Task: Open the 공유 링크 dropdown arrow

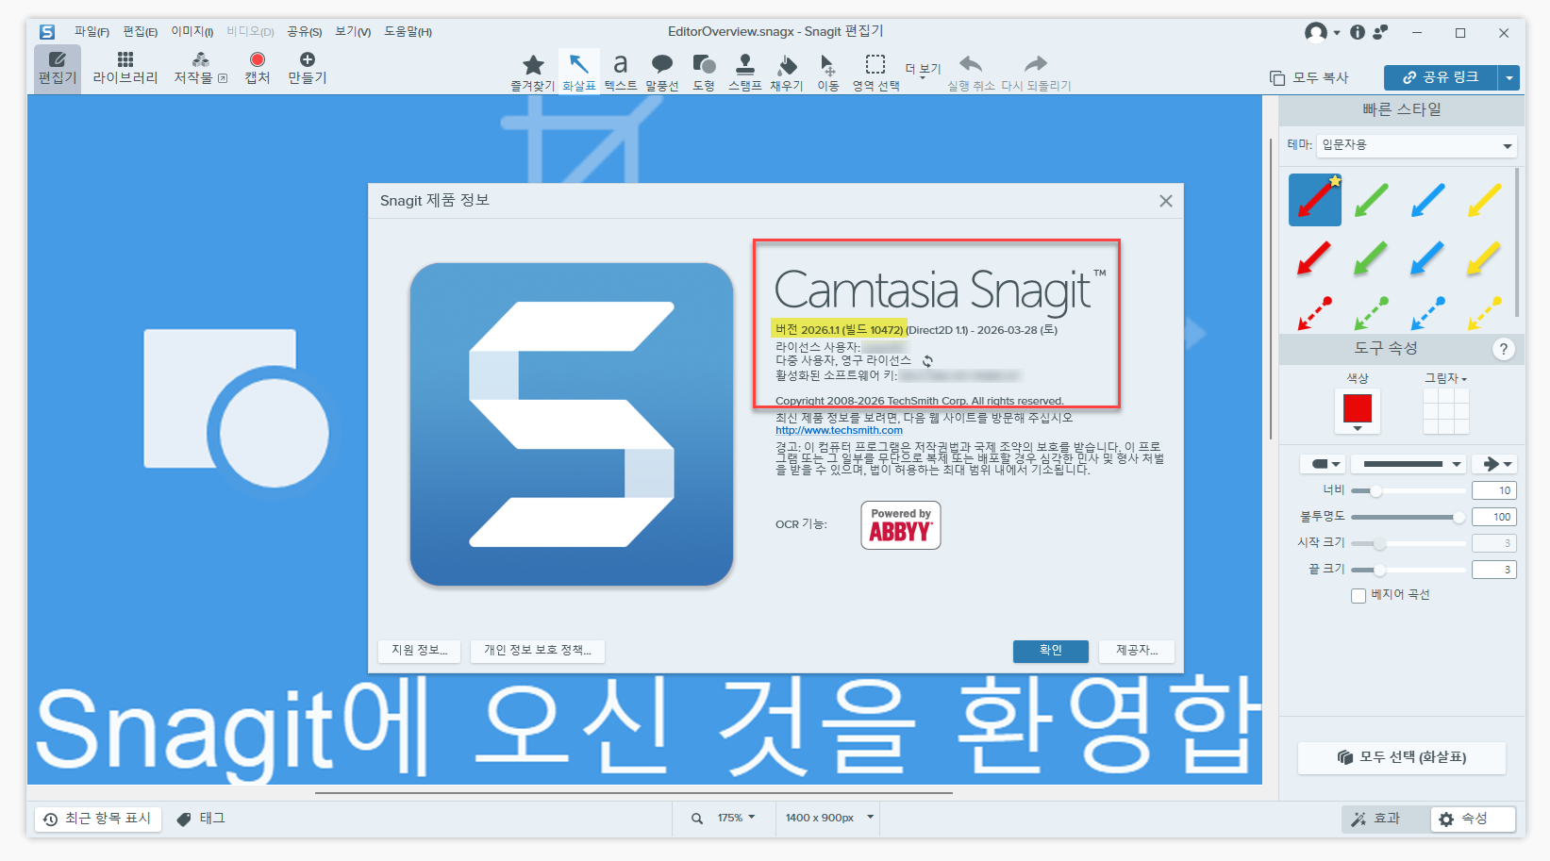Action: pyautogui.click(x=1509, y=78)
